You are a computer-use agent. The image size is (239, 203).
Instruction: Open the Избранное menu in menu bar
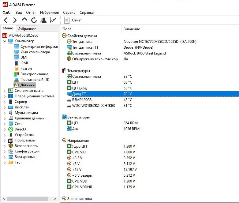49,13
